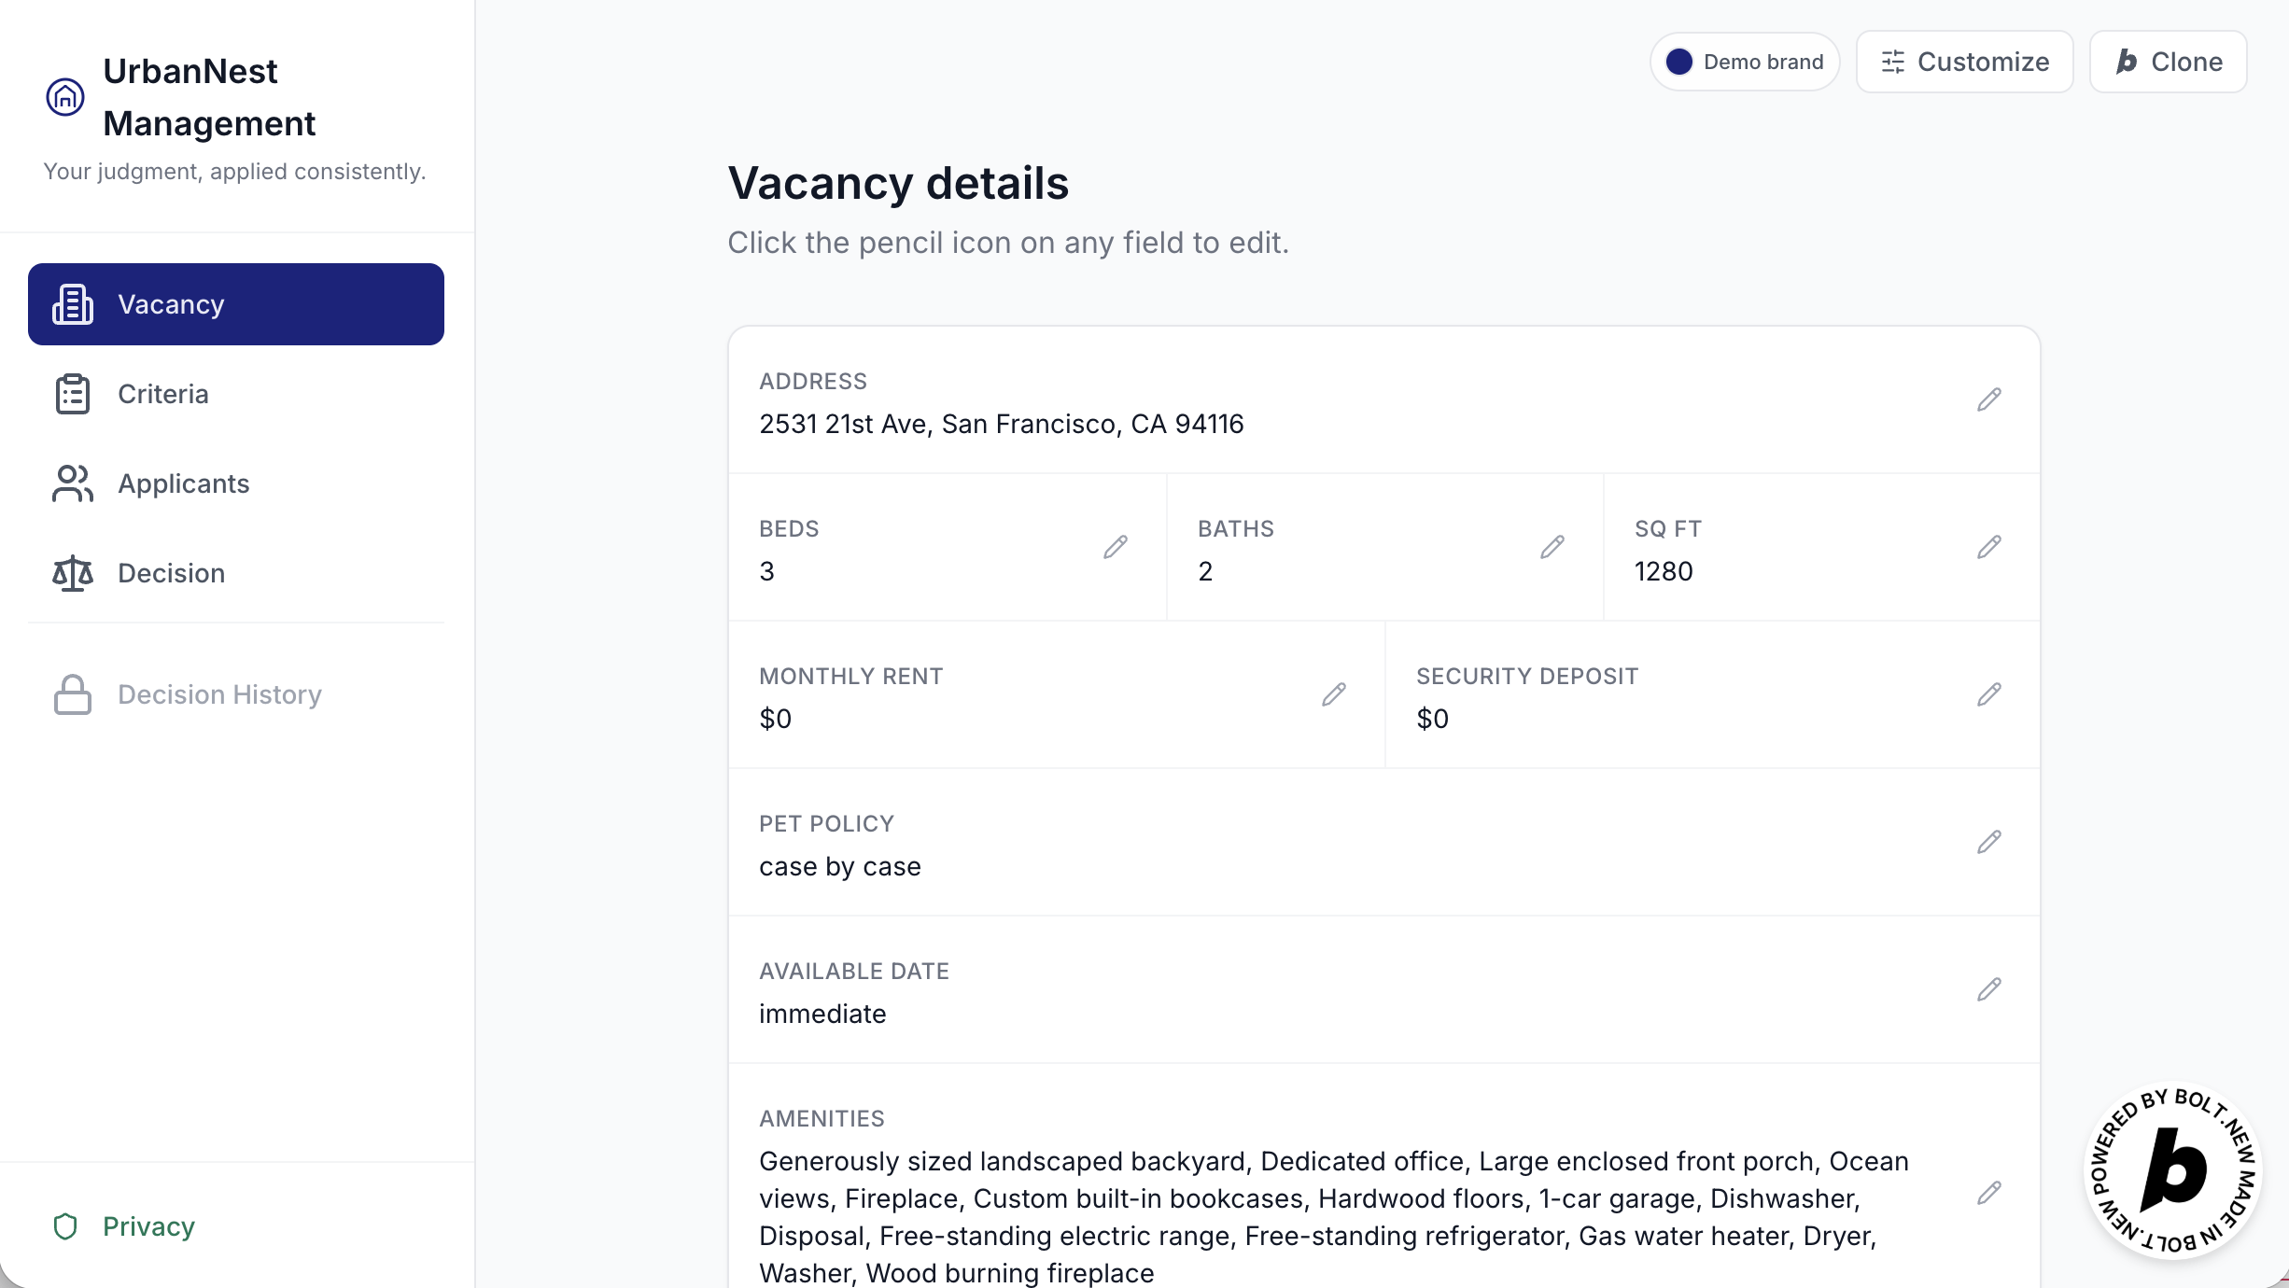Click the Decision History lock icon
The image size is (2289, 1288).
pyautogui.click(x=73, y=694)
